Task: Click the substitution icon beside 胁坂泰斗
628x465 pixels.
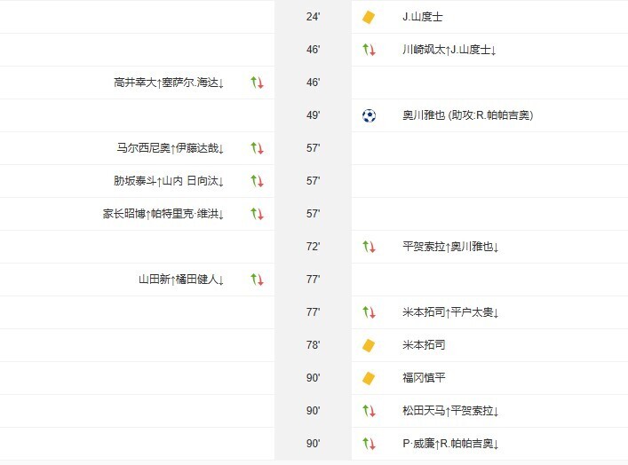Action: [258, 181]
